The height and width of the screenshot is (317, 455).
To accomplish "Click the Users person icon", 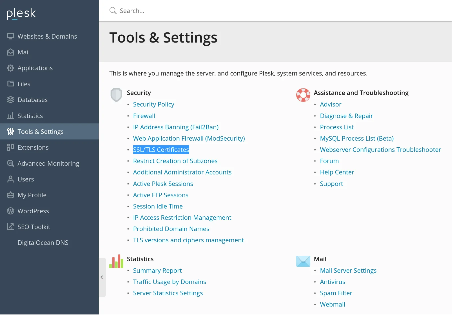I will coord(10,179).
